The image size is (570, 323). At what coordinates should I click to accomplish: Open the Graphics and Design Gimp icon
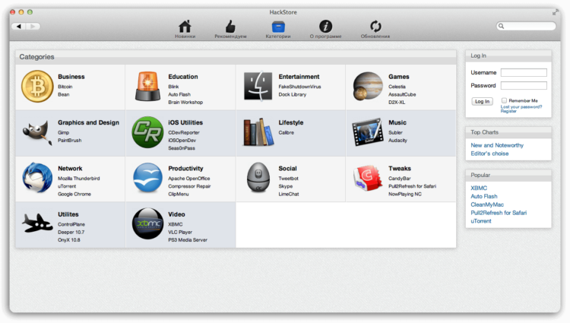(37, 132)
